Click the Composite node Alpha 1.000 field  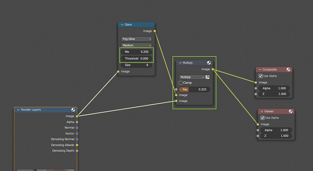point(274,88)
